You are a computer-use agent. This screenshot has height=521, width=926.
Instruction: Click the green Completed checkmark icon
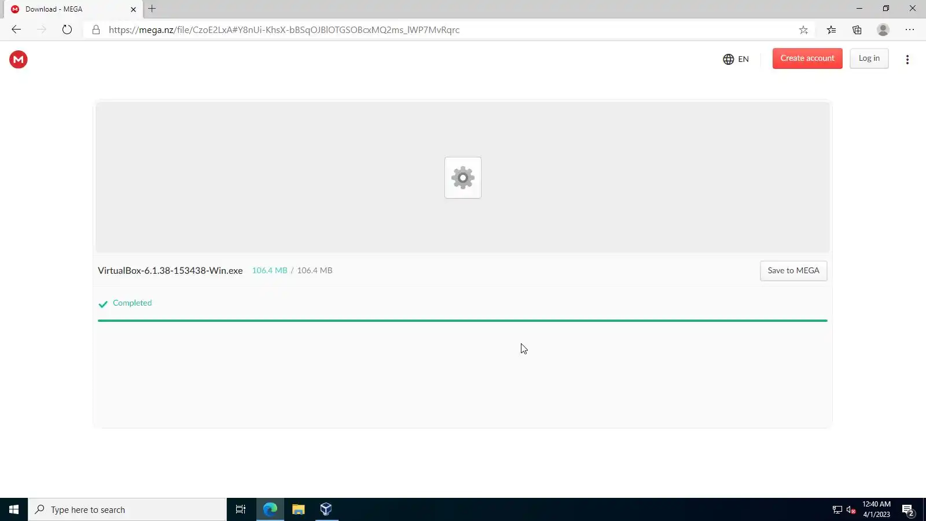pyautogui.click(x=103, y=304)
